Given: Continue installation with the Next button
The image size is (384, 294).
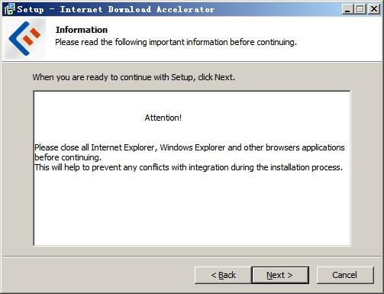Looking at the screenshot, I should (280, 275).
